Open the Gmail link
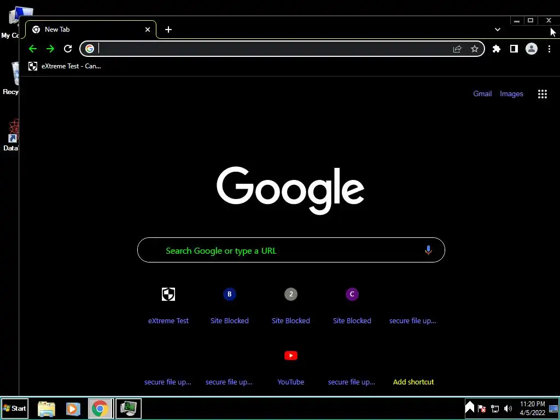The height and width of the screenshot is (420, 560). (482, 94)
